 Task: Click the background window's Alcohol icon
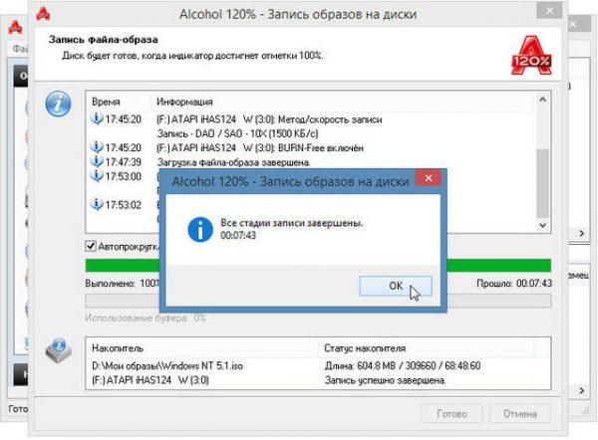point(16,28)
